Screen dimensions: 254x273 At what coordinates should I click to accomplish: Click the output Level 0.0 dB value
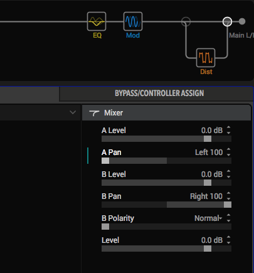(x=212, y=240)
